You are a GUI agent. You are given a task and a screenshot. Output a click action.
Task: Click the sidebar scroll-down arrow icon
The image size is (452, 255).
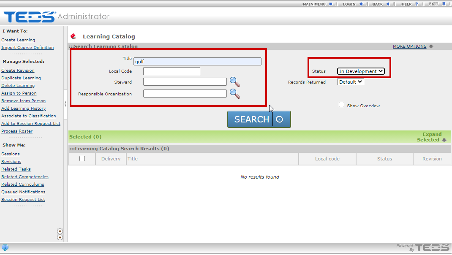tap(60, 237)
